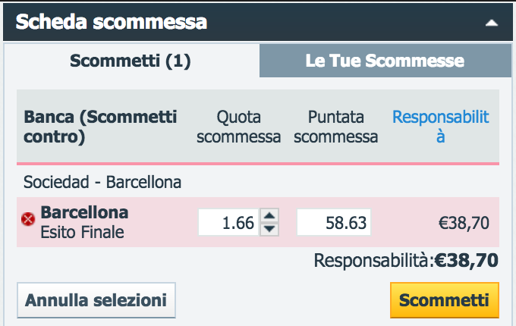Image resolution: width=516 pixels, height=326 pixels.
Task: Collapse the Scheda scommessa panel arrow
Action: pos(491,23)
